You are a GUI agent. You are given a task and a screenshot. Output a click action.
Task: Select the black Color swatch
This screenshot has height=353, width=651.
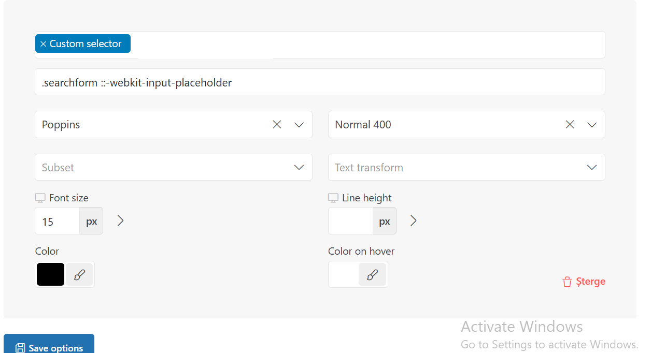point(50,274)
